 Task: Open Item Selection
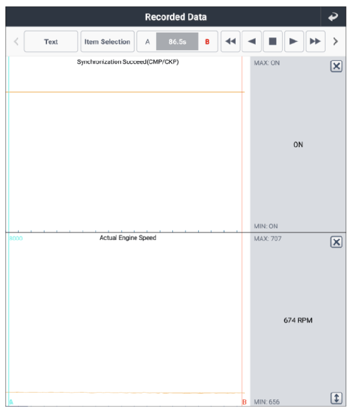tap(107, 42)
